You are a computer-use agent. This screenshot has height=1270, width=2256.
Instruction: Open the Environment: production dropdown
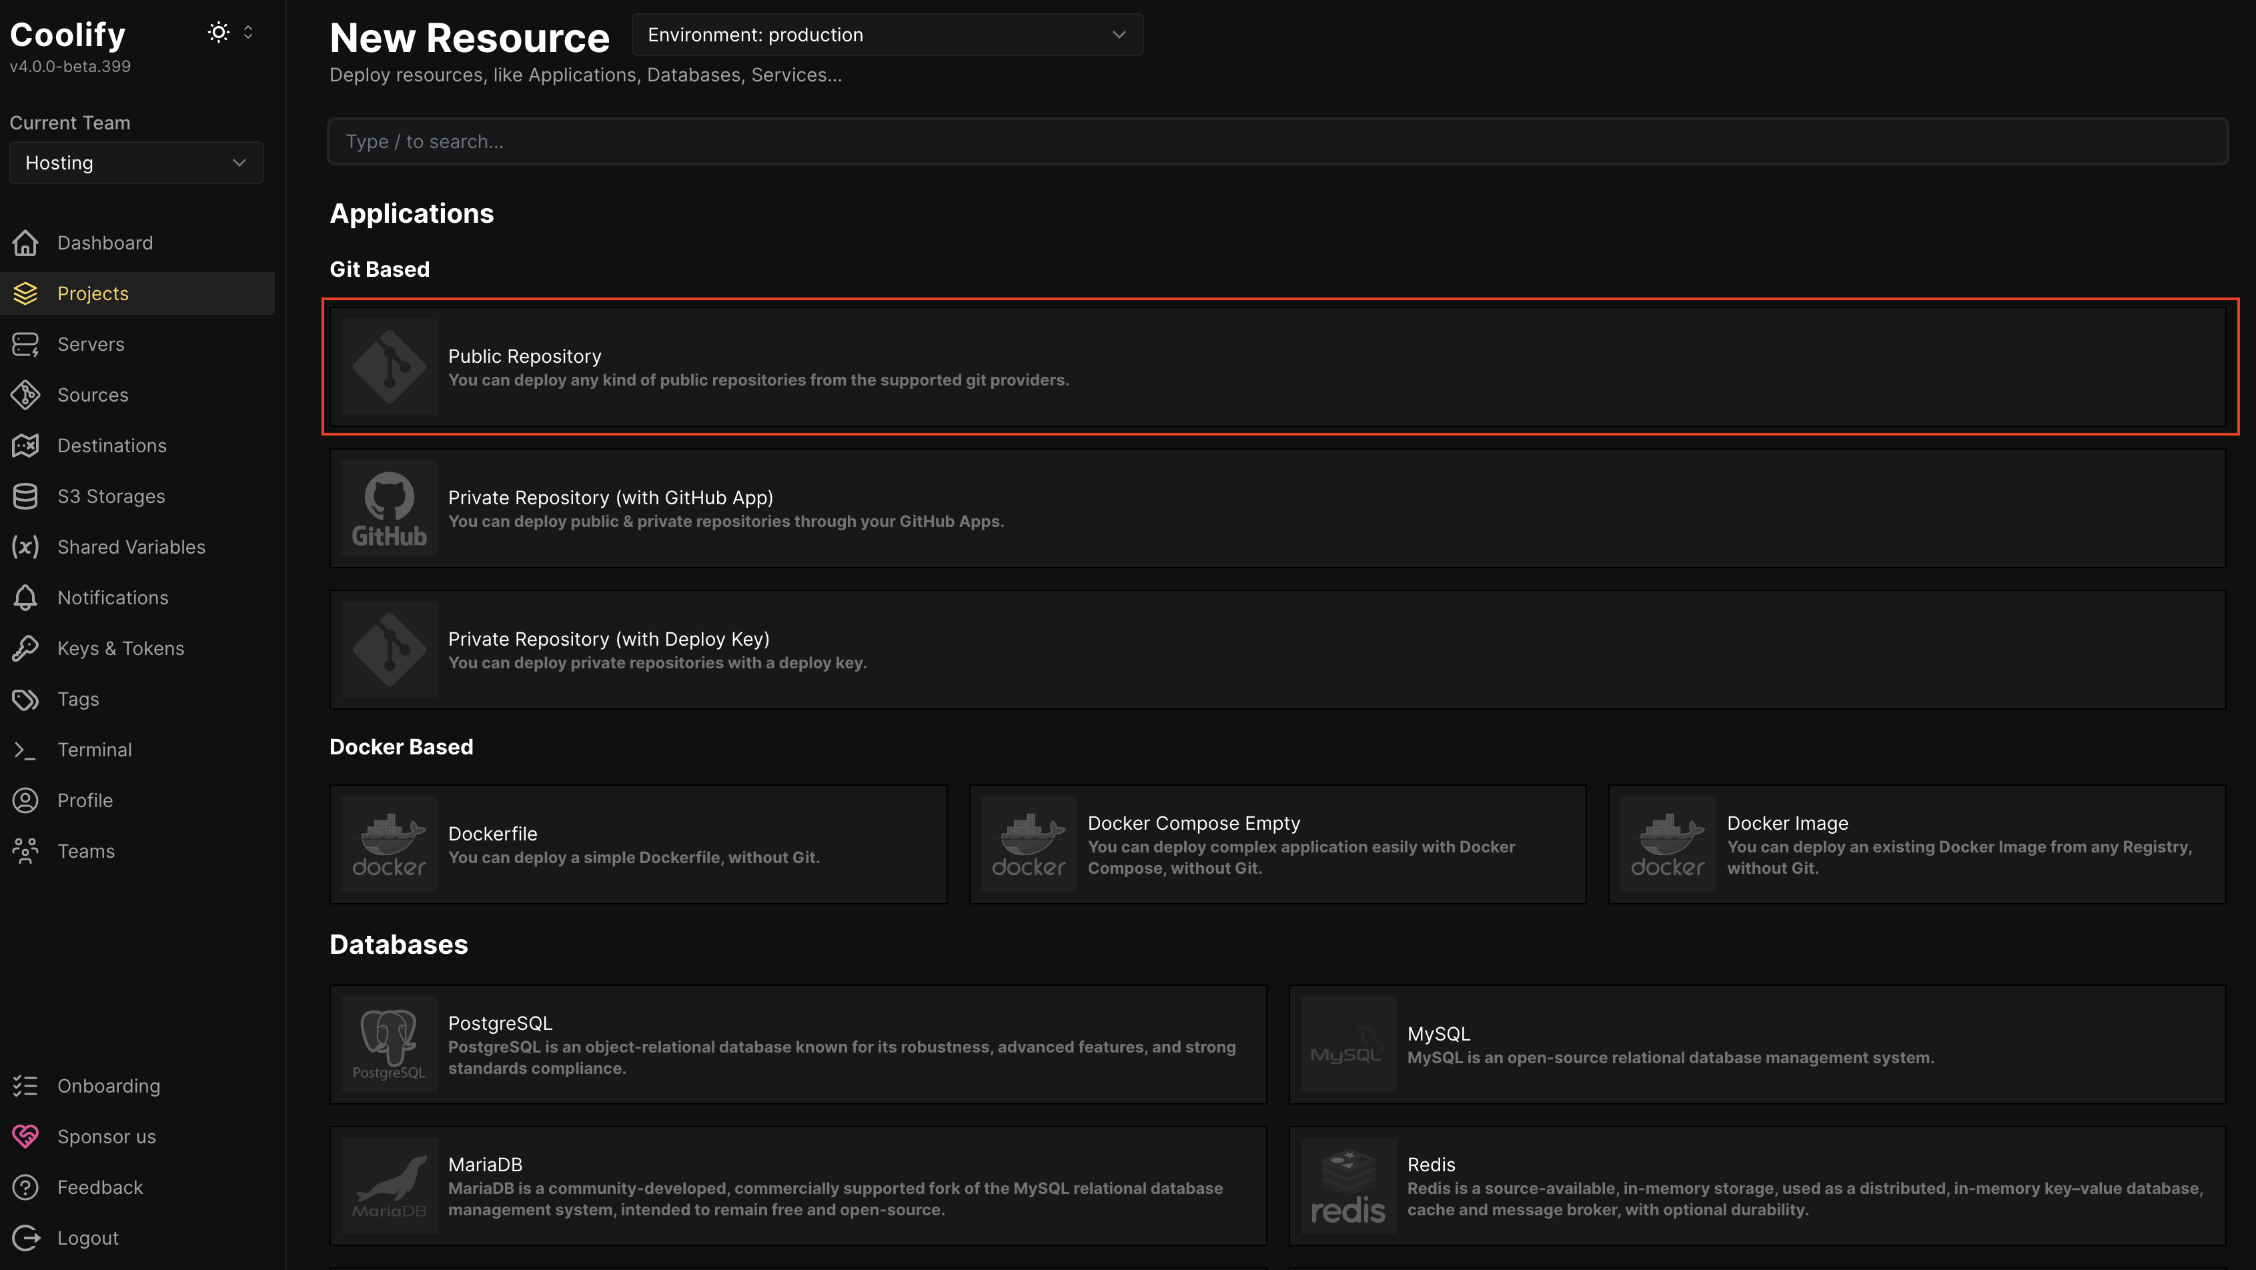point(887,35)
